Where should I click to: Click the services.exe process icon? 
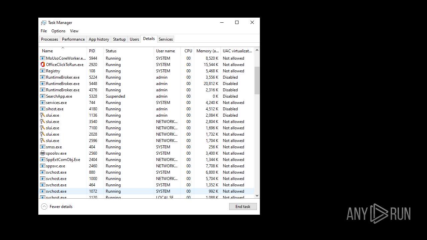tap(43, 103)
